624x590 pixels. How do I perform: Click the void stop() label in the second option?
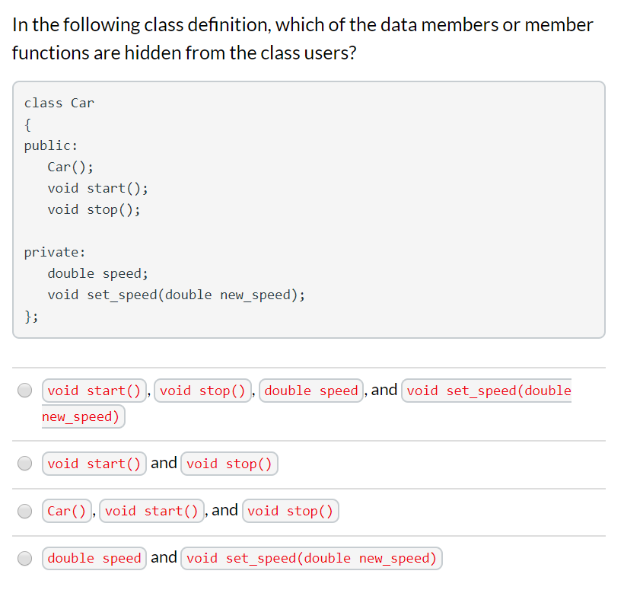229,464
